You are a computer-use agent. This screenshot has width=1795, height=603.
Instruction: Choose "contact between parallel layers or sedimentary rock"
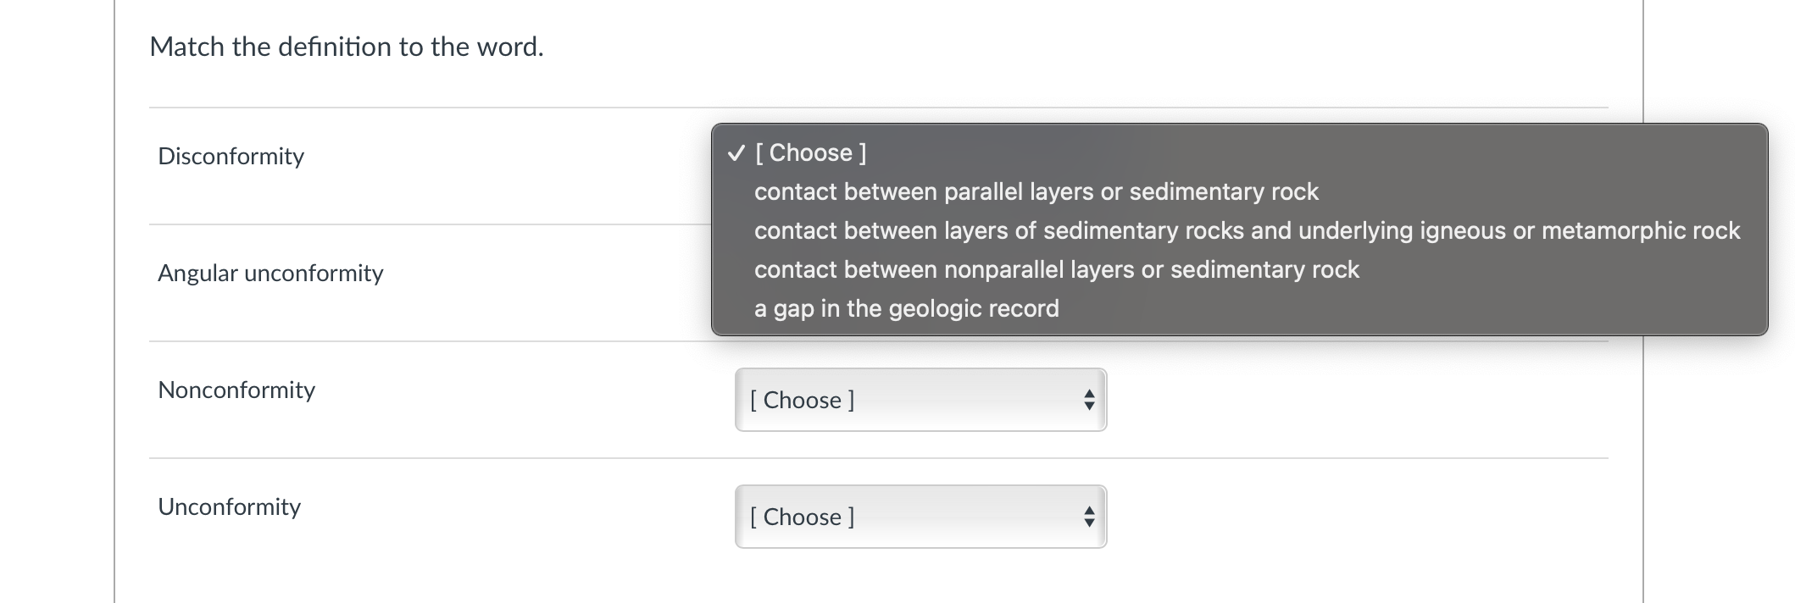click(x=1036, y=192)
